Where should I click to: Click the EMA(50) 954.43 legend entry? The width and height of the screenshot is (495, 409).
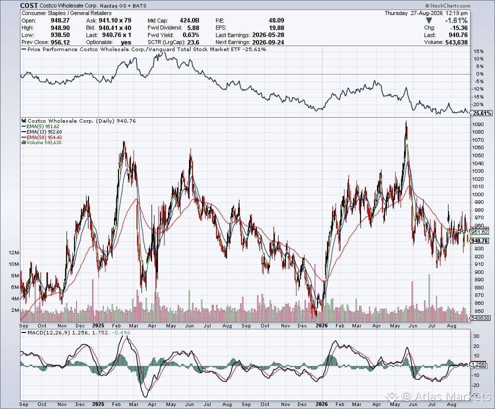coord(41,137)
